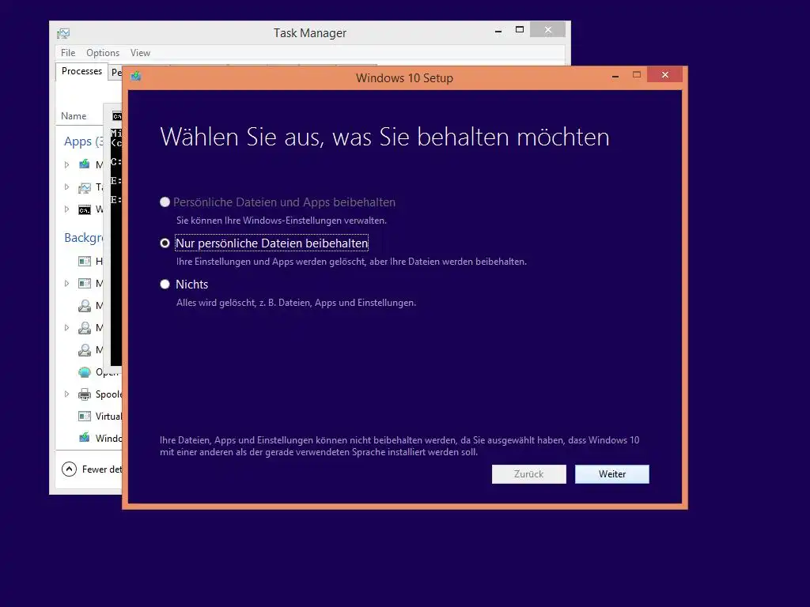The height and width of the screenshot is (607, 810).
Task: Click the setup icon in the Windo row
Action: [84, 438]
